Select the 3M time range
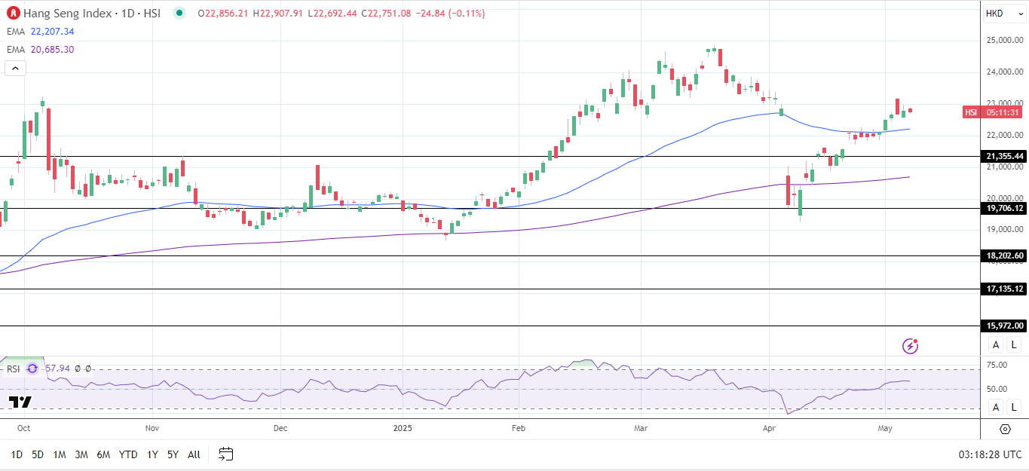This screenshot has width=1029, height=471. [x=81, y=454]
